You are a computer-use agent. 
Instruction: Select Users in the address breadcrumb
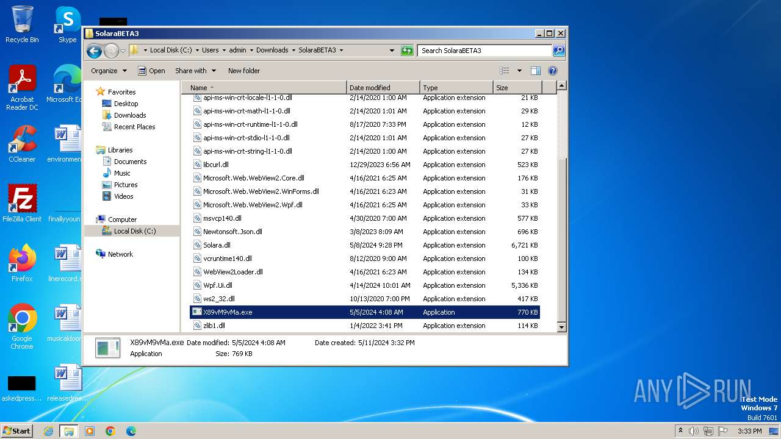[x=210, y=51]
